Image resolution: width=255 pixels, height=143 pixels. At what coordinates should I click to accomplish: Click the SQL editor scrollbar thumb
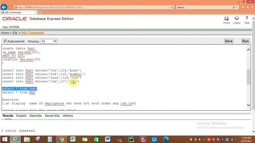coord(248,77)
